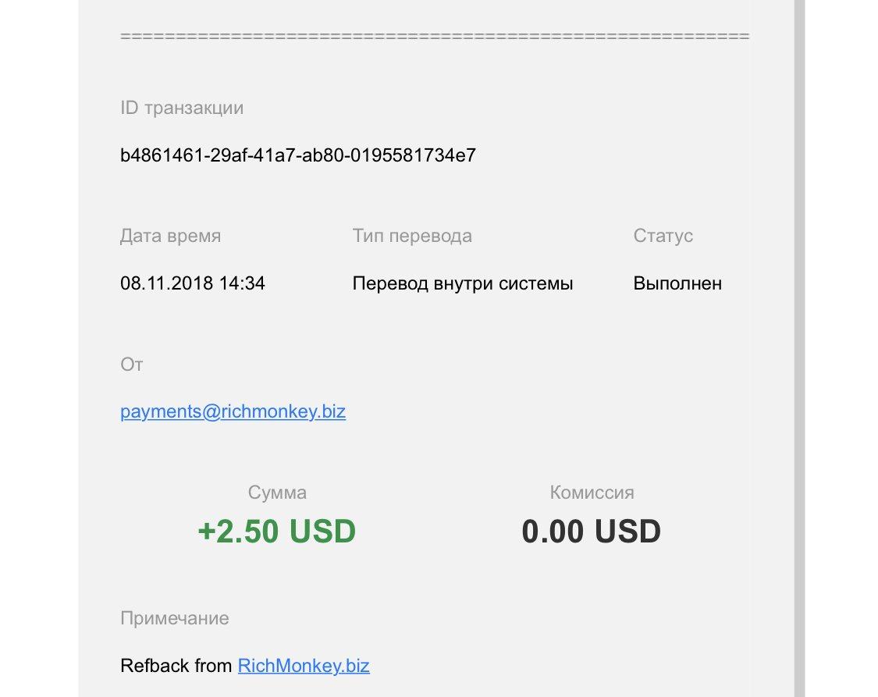The height and width of the screenshot is (697, 878).
Task: Click the 'Статус' label
Action: 663,236
